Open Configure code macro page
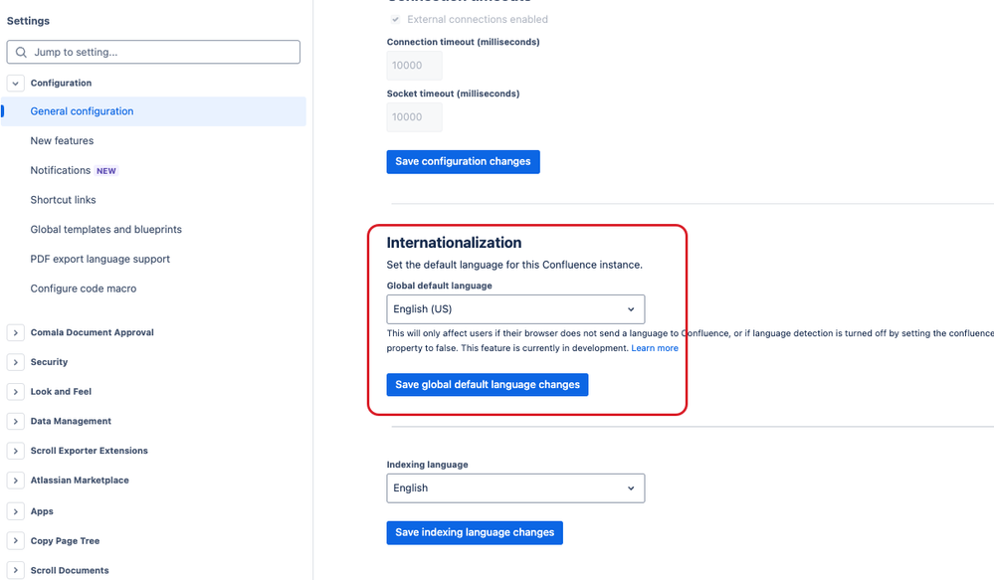Image resolution: width=994 pixels, height=580 pixels. 83,289
